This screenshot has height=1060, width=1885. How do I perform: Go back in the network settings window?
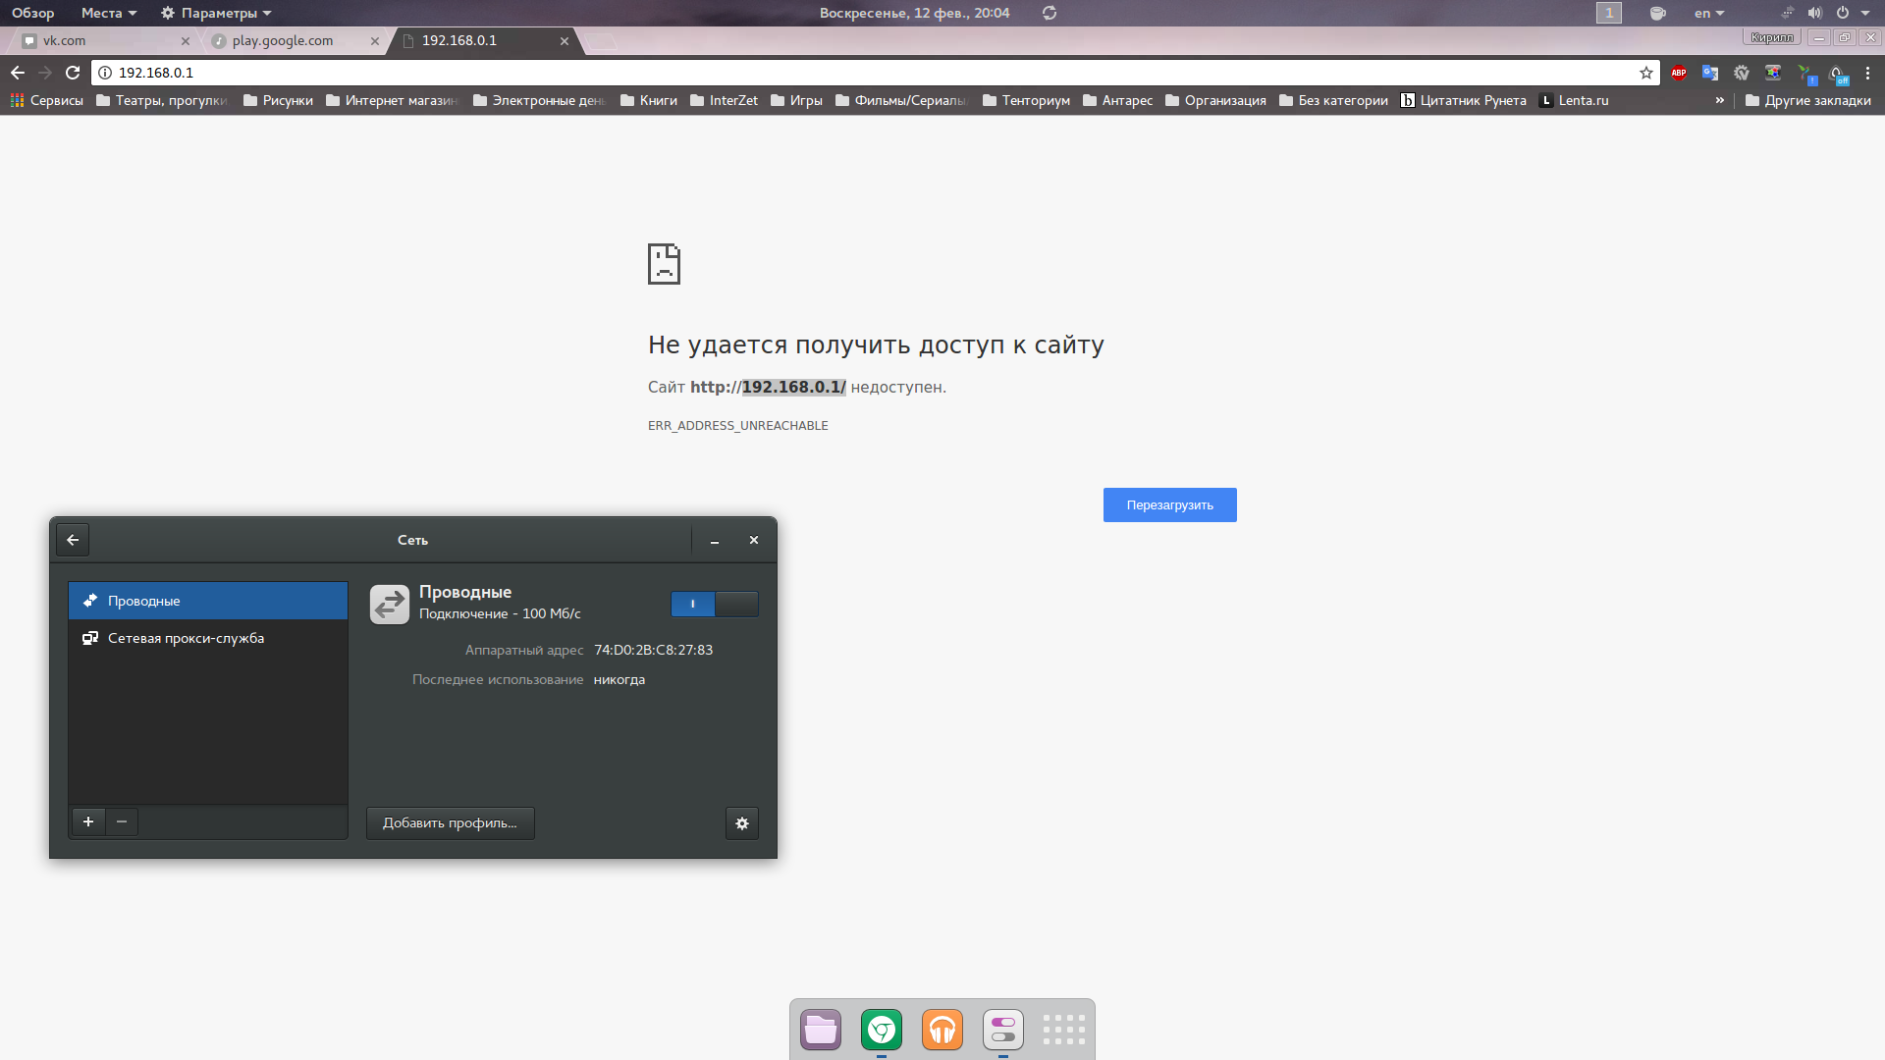73,540
